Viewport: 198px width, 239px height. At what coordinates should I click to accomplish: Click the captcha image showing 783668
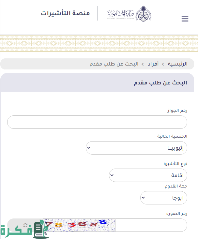coord(79,225)
